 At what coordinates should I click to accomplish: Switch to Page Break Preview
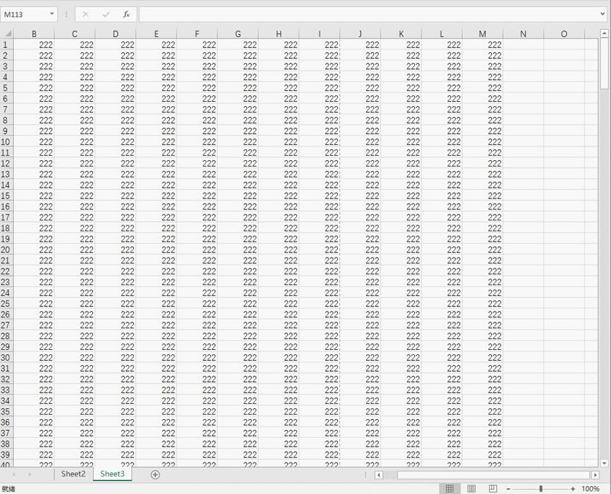(x=493, y=489)
